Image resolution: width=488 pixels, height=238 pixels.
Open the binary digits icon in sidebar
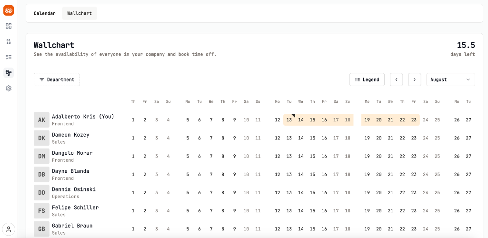coord(9,42)
